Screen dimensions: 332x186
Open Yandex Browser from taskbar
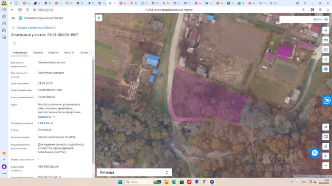[212, 182]
